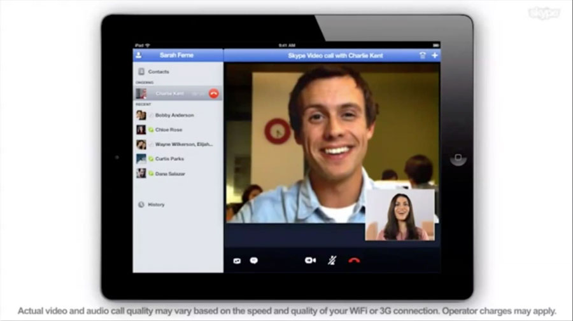Tap Charlie Kent's main video feed

(332, 143)
